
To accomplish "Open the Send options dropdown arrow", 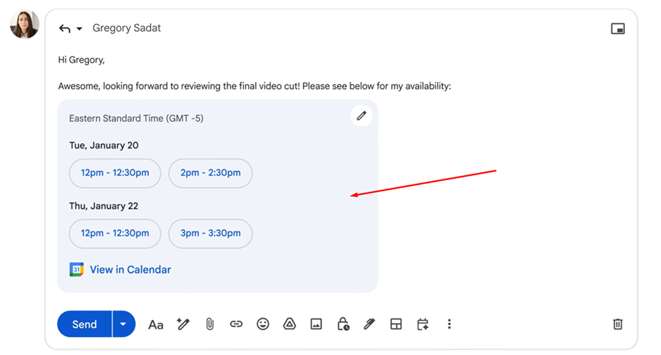I will (x=123, y=324).
